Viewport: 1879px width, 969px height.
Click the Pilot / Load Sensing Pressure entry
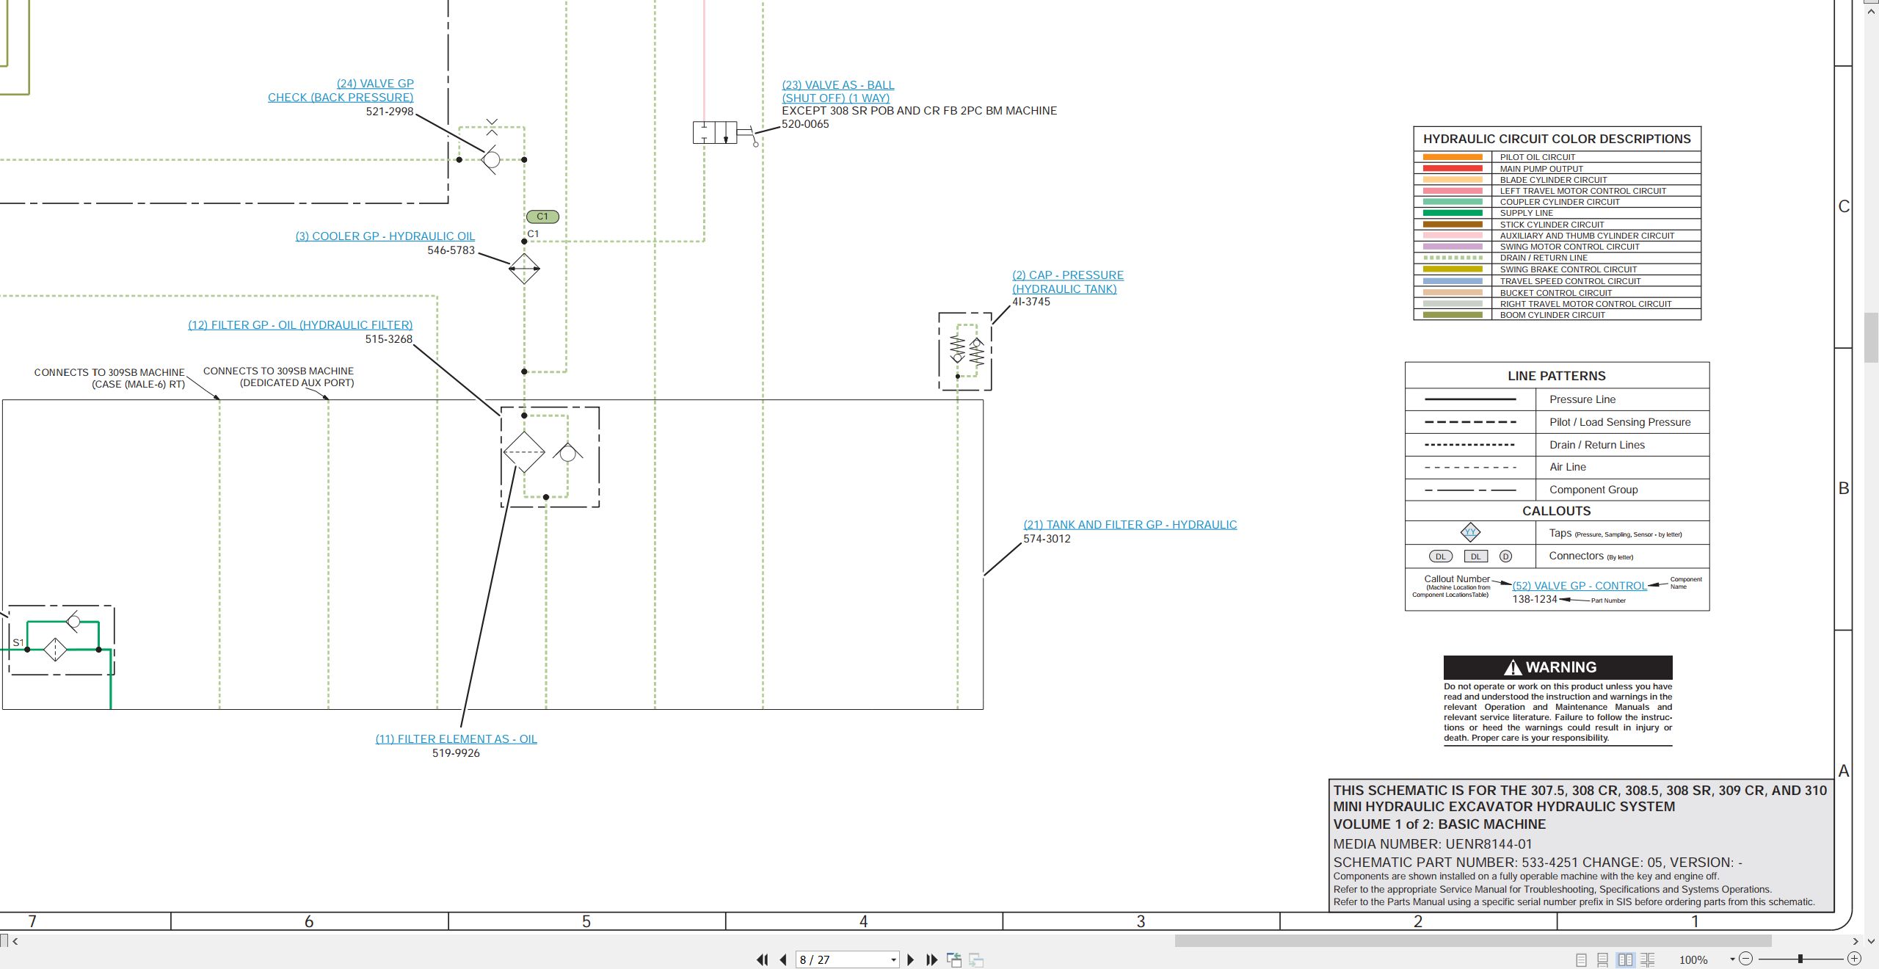[1620, 422]
